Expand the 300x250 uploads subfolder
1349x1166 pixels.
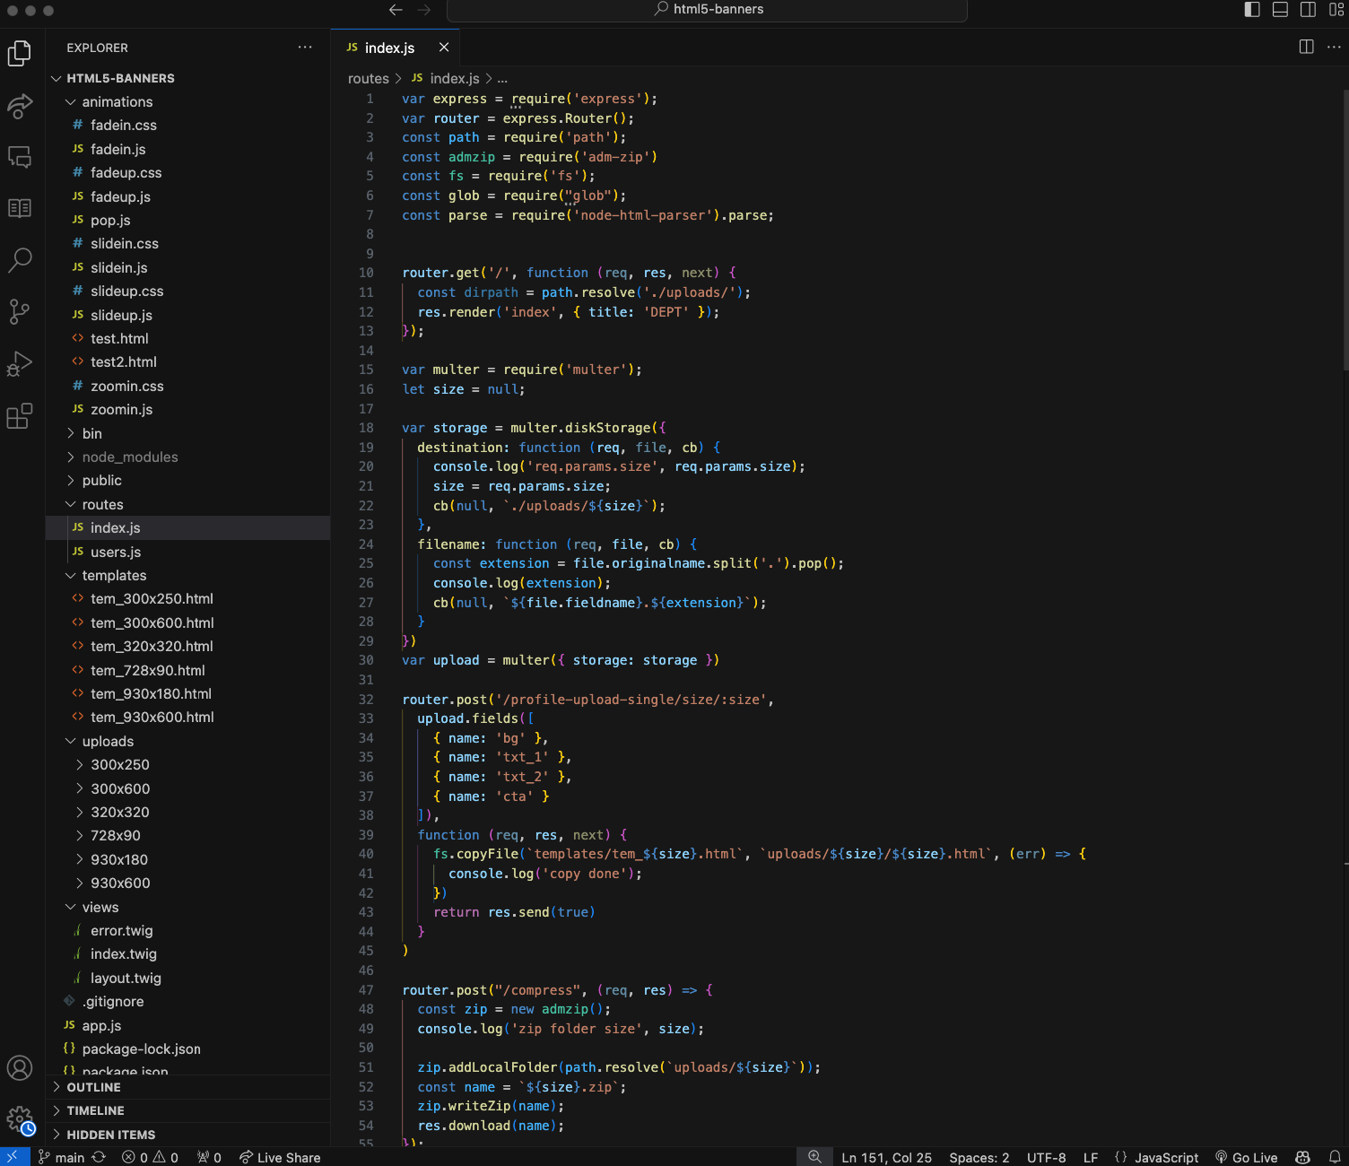coord(188,764)
